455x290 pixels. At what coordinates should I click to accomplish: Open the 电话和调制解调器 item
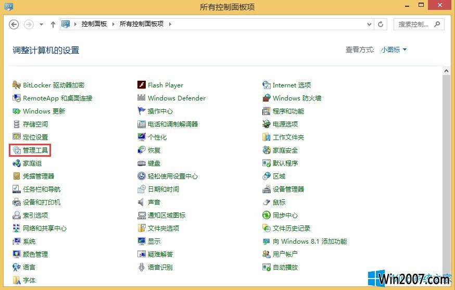[168, 124]
